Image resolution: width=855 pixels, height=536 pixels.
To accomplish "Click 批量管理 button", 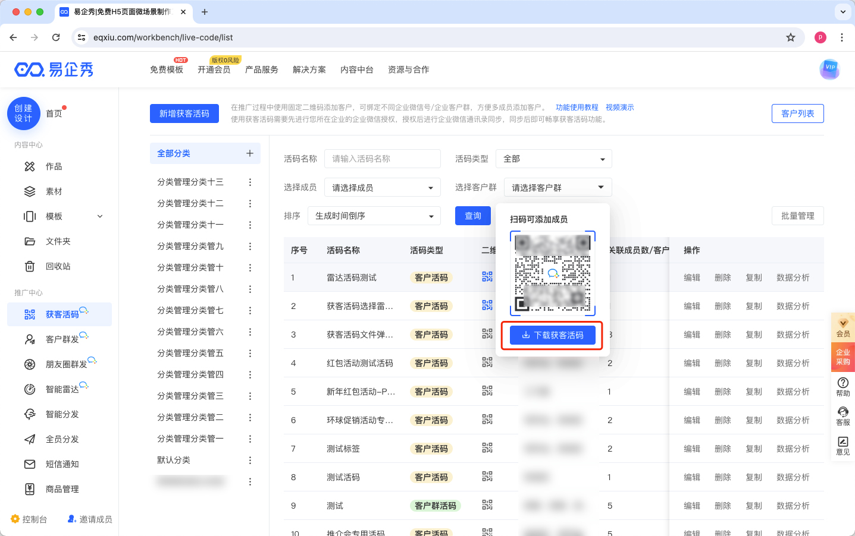I will (x=798, y=216).
